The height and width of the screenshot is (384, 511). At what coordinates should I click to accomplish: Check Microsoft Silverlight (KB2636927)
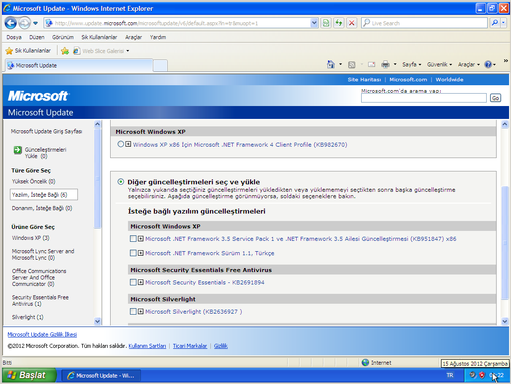pos(133,312)
